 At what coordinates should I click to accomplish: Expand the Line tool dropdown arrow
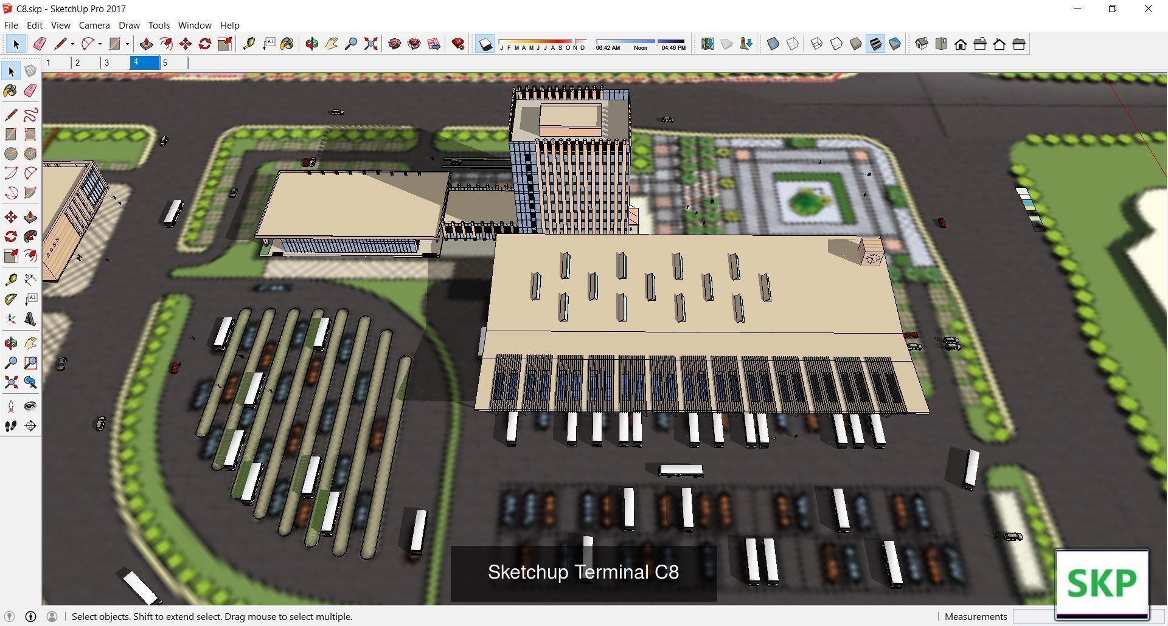(x=72, y=44)
